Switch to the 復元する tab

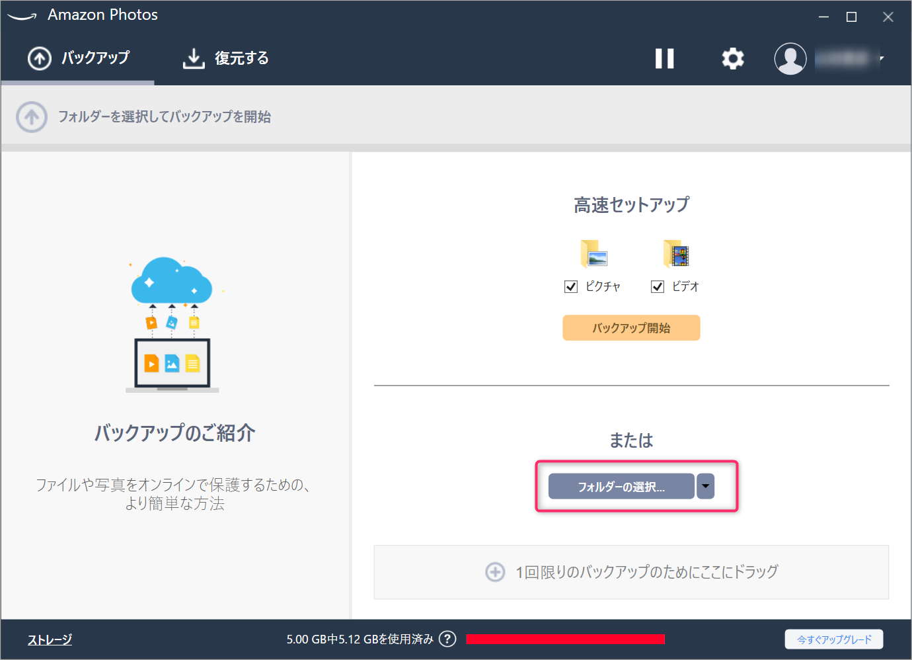(225, 58)
